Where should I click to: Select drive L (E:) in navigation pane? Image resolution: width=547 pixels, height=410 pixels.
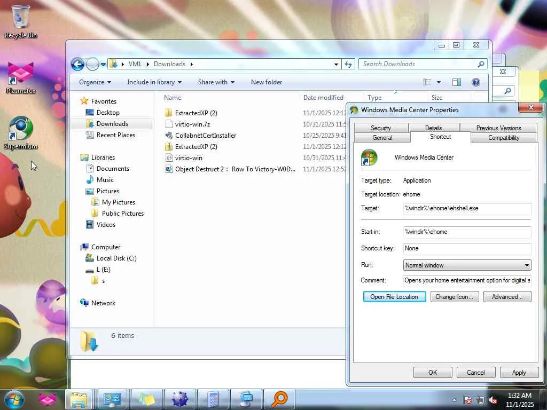(x=103, y=270)
